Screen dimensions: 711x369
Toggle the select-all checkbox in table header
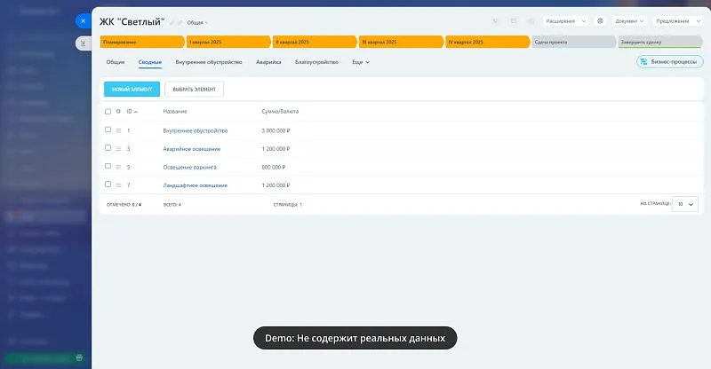pyautogui.click(x=108, y=112)
